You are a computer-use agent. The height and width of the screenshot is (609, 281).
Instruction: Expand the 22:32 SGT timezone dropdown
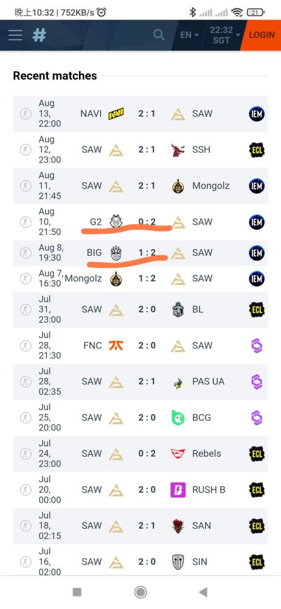pos(224,35)
